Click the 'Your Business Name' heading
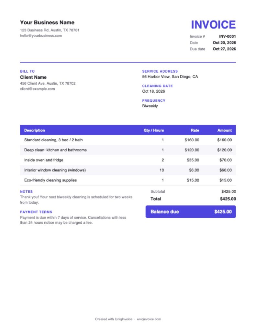Image resolution: width=256 pixels, height=332 pixels. pyautogui.click(x=47, y=22)
